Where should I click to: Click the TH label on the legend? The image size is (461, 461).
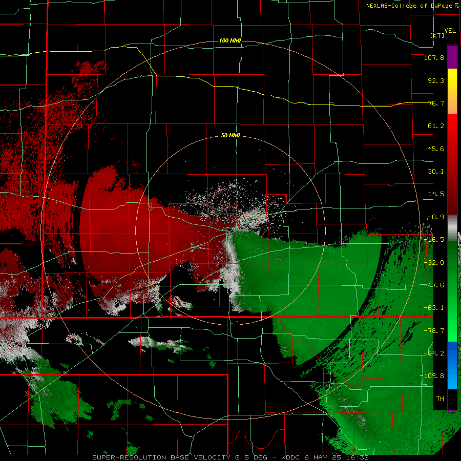[440, 399]
